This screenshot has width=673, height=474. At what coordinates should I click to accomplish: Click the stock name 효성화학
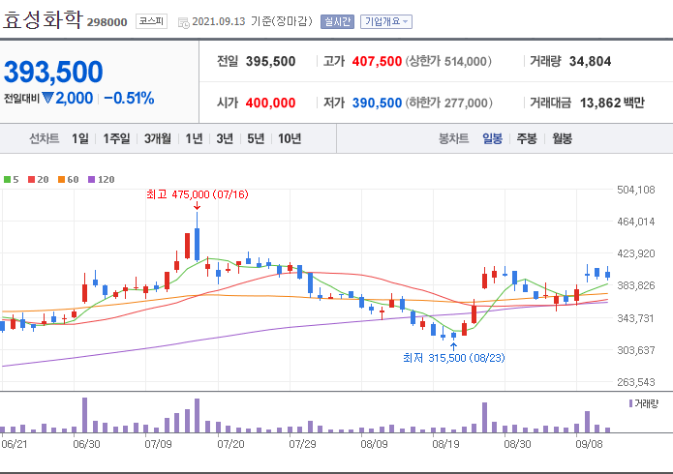42,19
